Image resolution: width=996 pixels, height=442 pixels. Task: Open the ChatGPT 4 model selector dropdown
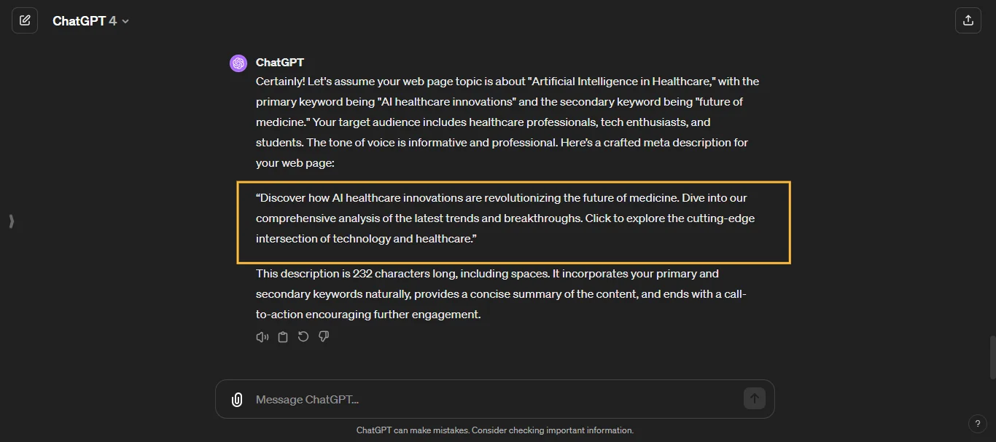pyautogui.click(x=91, y=20)
